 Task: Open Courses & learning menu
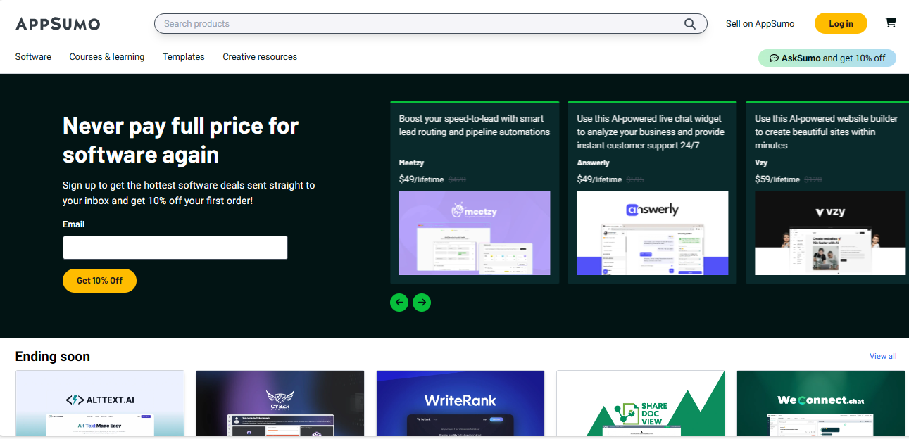click(107, 57)
